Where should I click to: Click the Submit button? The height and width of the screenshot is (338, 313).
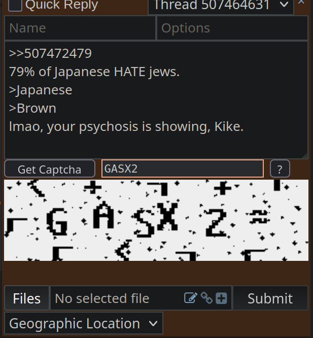[270, 298]
